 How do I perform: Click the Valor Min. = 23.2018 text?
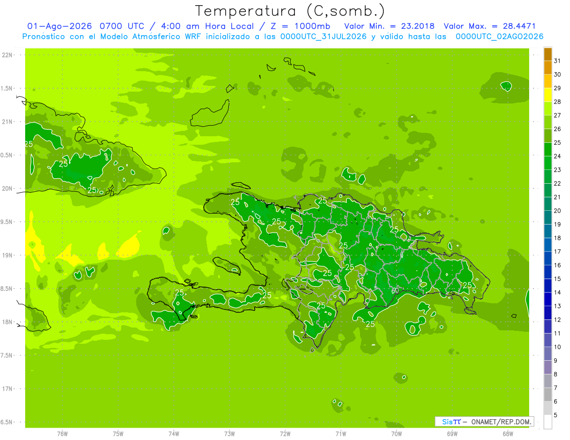(x=389, y=26)
